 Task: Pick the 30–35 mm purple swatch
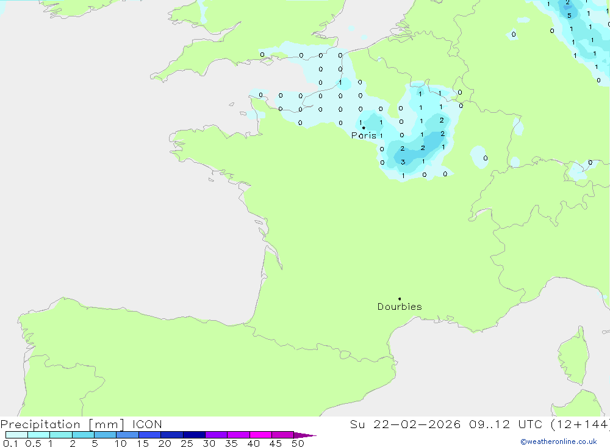tap(217, 435)
